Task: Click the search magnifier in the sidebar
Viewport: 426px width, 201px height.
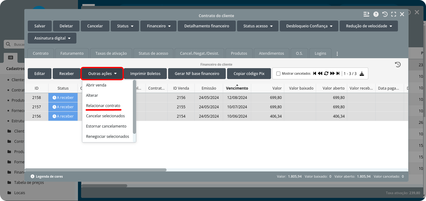Action: pyautogui.click(x=8, y=44)
